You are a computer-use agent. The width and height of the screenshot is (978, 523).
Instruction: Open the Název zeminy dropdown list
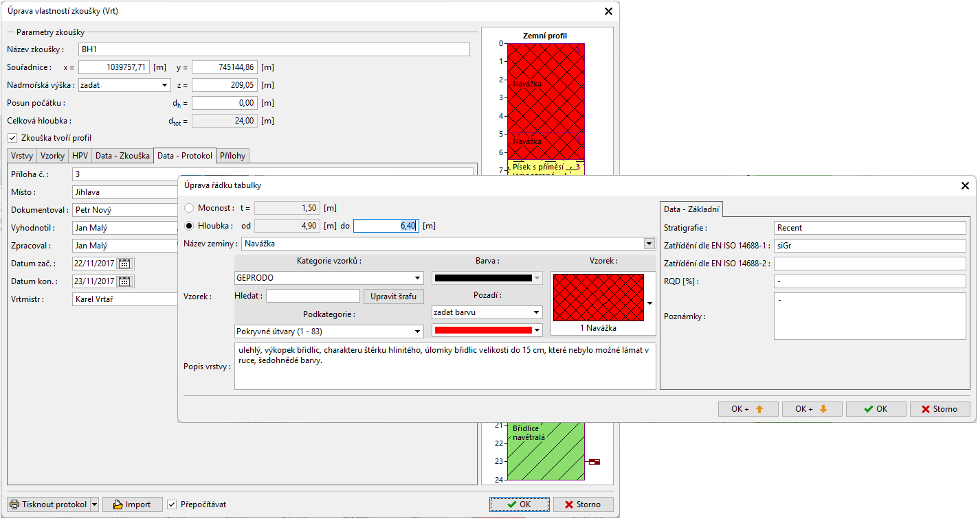tap(649, 244)
